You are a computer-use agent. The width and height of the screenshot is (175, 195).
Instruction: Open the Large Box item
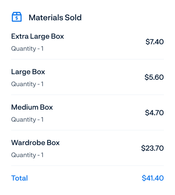pos(28,72)
